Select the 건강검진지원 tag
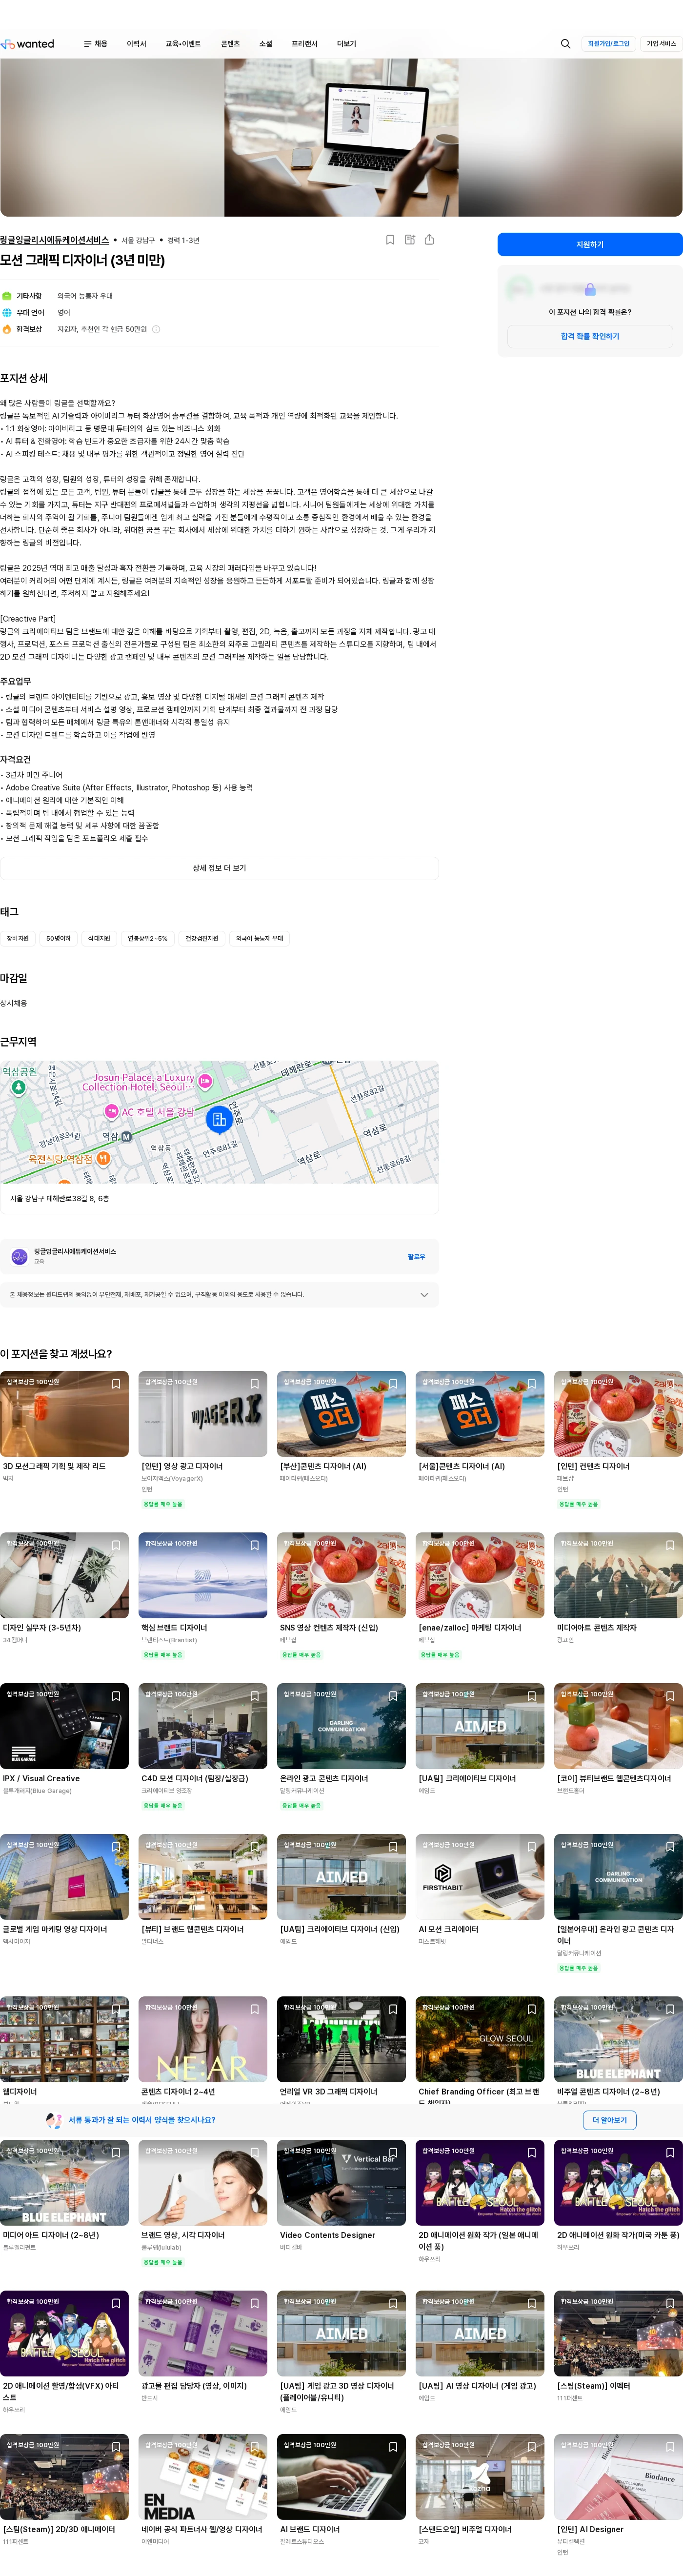Screen dimensions: 683x2576 [202, 938]
